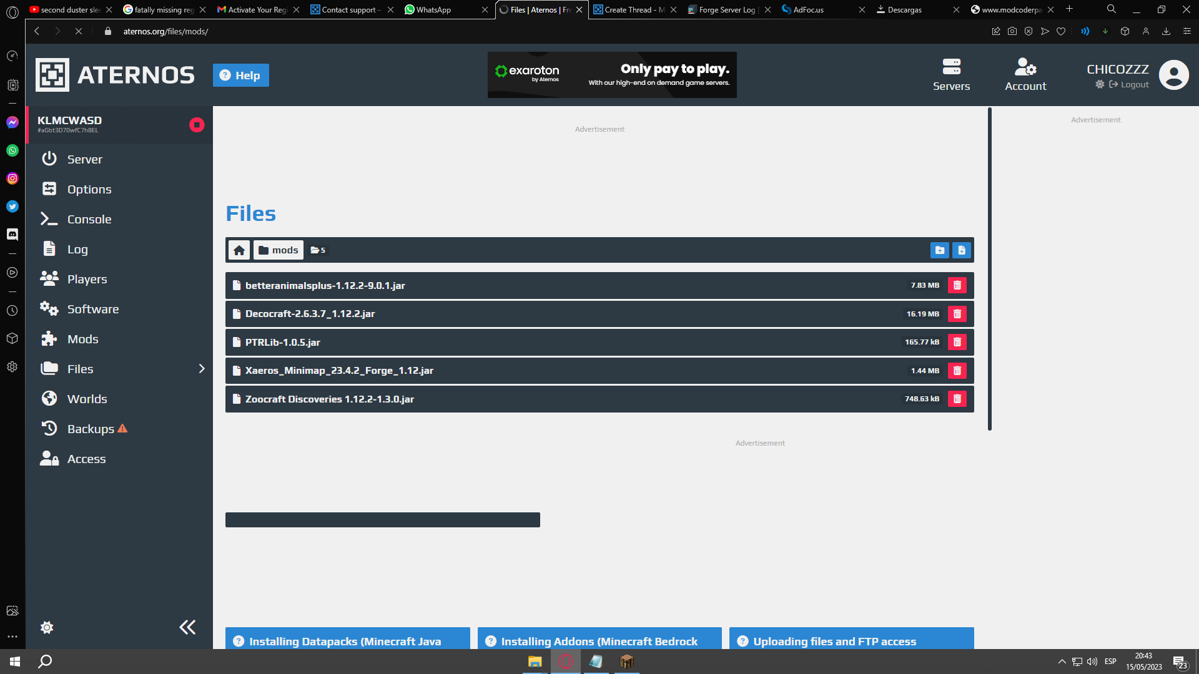Stop loading the page
The height and width of the screenshot is (674, 1199).
point(79,31)
